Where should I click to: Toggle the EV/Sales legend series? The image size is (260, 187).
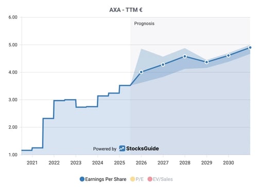[160, 179]
